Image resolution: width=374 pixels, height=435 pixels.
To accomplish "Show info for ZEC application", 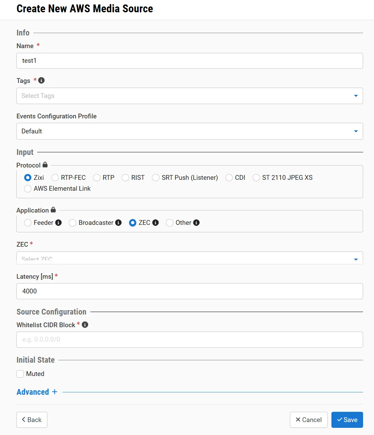I will 156,223.
